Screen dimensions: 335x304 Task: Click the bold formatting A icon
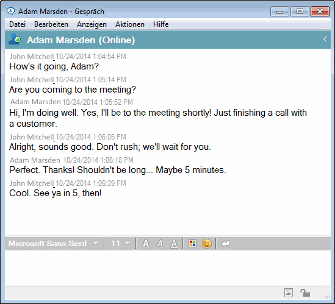tap(146, 244)
